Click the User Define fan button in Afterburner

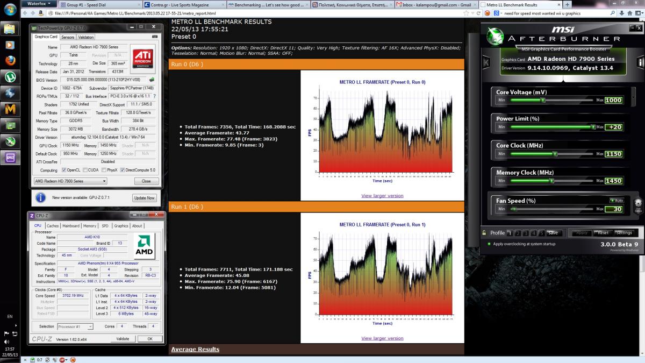[x=638, y=206]
